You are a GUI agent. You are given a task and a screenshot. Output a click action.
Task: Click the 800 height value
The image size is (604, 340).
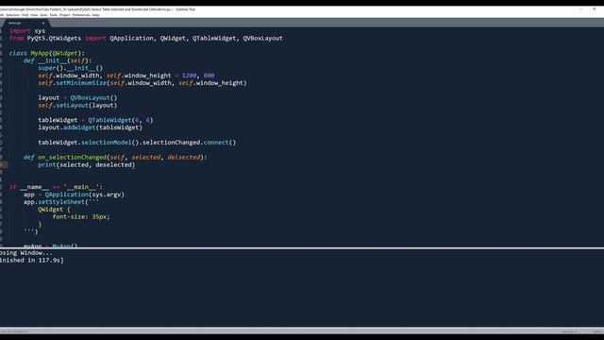tap(209, 76)
